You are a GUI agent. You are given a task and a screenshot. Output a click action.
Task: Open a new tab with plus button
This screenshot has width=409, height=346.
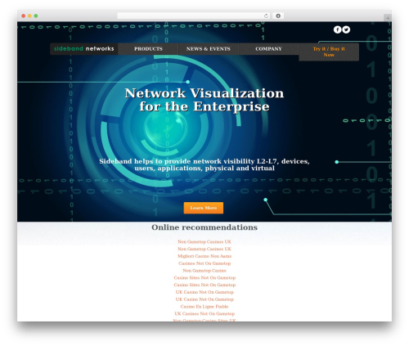pyautogui.click(x=388, y=18)
